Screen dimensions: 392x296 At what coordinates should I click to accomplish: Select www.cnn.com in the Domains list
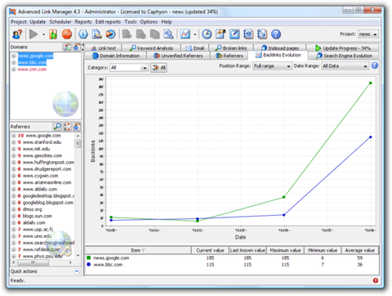click(x=32, y=70)
